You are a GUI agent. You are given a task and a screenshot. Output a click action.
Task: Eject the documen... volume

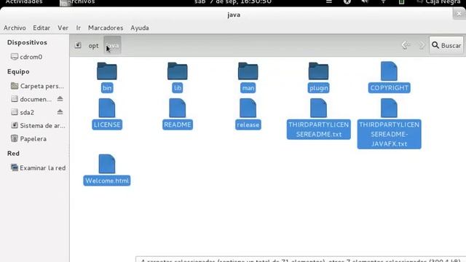pyautogui.click(x=60, y=99)
